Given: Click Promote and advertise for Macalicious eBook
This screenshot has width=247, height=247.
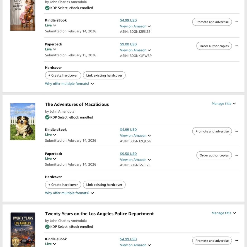Looking at the screenshot, I should [212, 131].
